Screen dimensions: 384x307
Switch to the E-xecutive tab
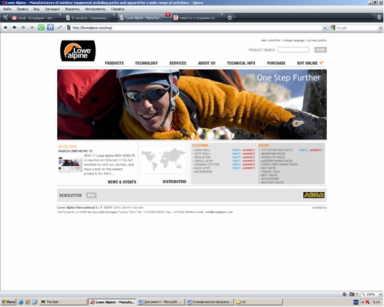[90, 18]
